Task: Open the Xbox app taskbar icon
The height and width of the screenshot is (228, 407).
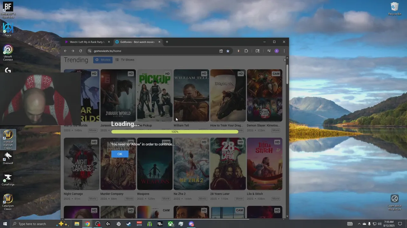Action: coord(170,224)
